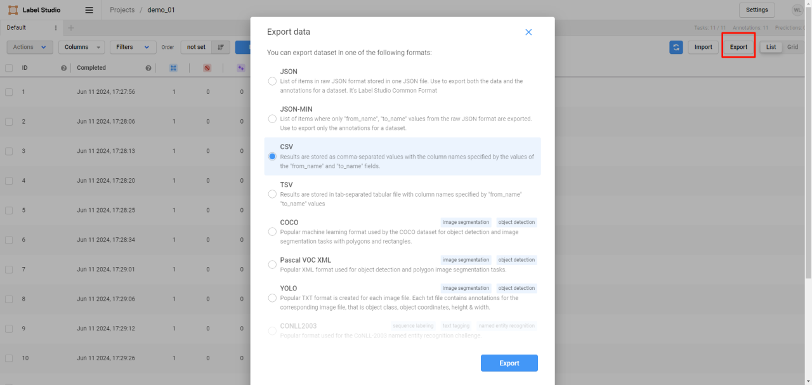This screenshot has height=385, width=812.
Task: Click the help icon beside the Completed column
Action: pos(148,68)
